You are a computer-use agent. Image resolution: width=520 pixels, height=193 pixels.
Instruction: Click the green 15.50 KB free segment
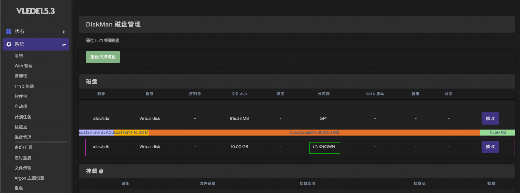498,132
